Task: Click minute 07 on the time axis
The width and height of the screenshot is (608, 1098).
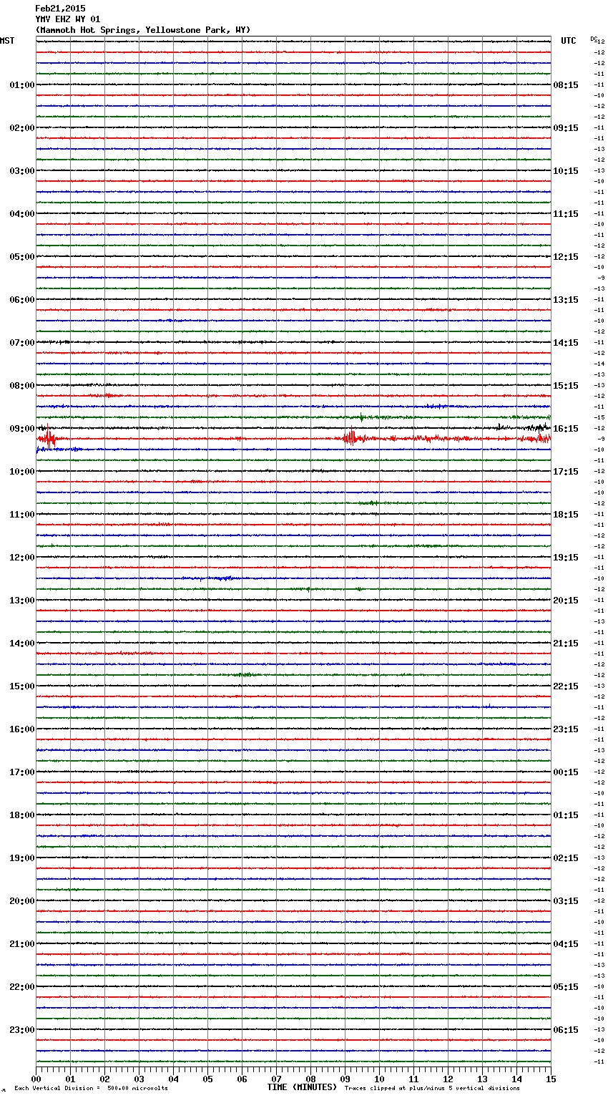Action: [x=276, y=1079]
